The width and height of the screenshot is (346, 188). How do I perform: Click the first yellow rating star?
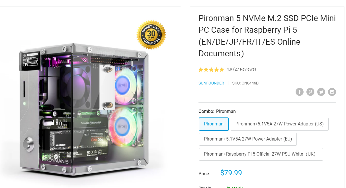click(201, 69)
